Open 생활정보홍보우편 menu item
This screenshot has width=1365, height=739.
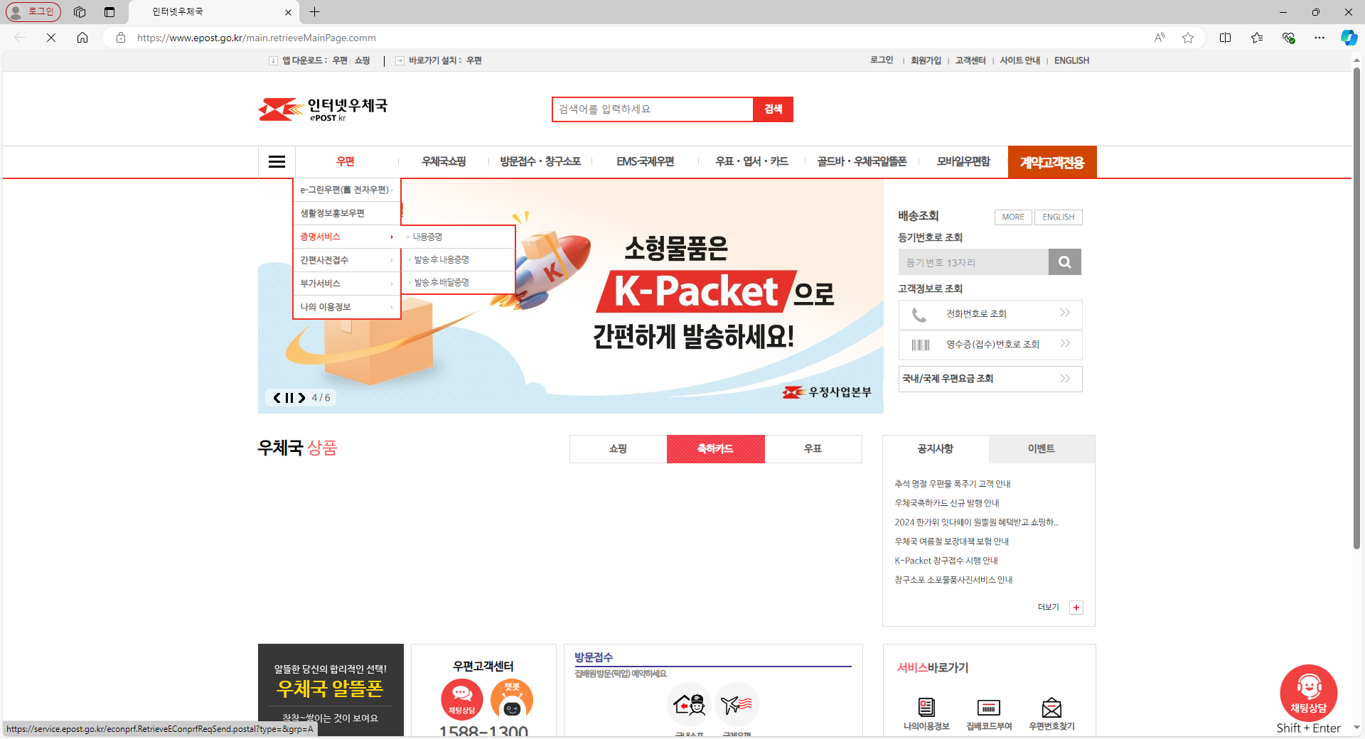pos(347,213)
